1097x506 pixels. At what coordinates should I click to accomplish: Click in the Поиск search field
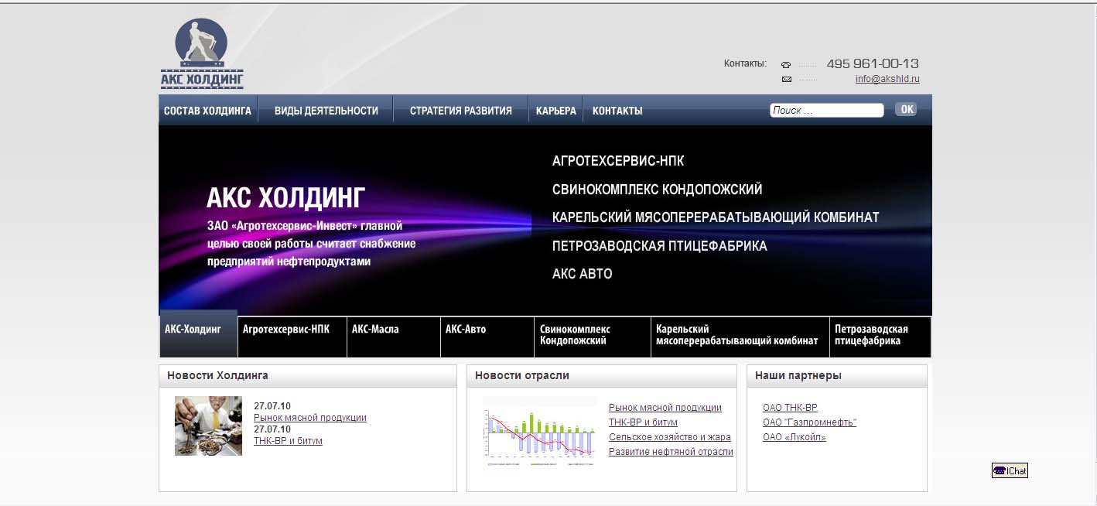tap(825, 111)
